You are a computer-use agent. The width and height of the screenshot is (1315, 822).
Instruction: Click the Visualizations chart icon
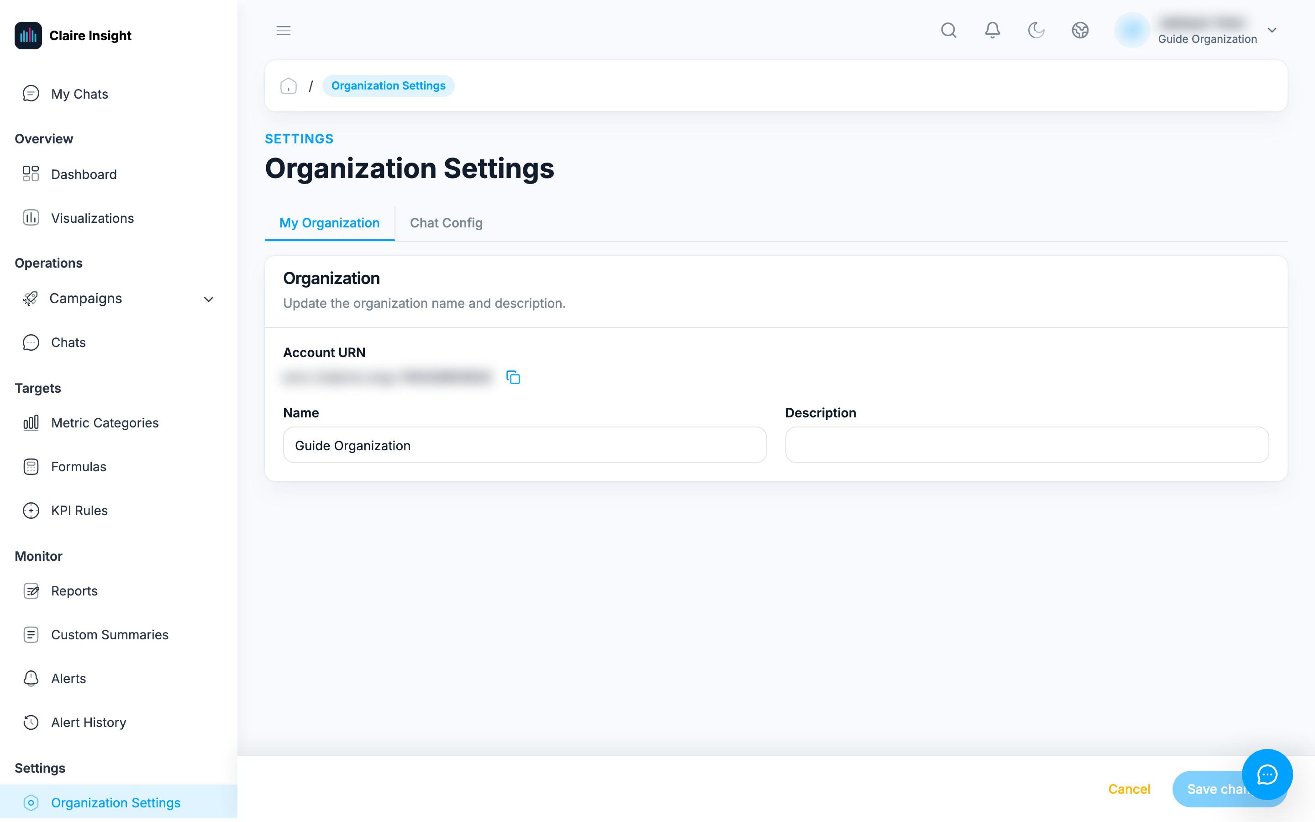tap(31, 217)
